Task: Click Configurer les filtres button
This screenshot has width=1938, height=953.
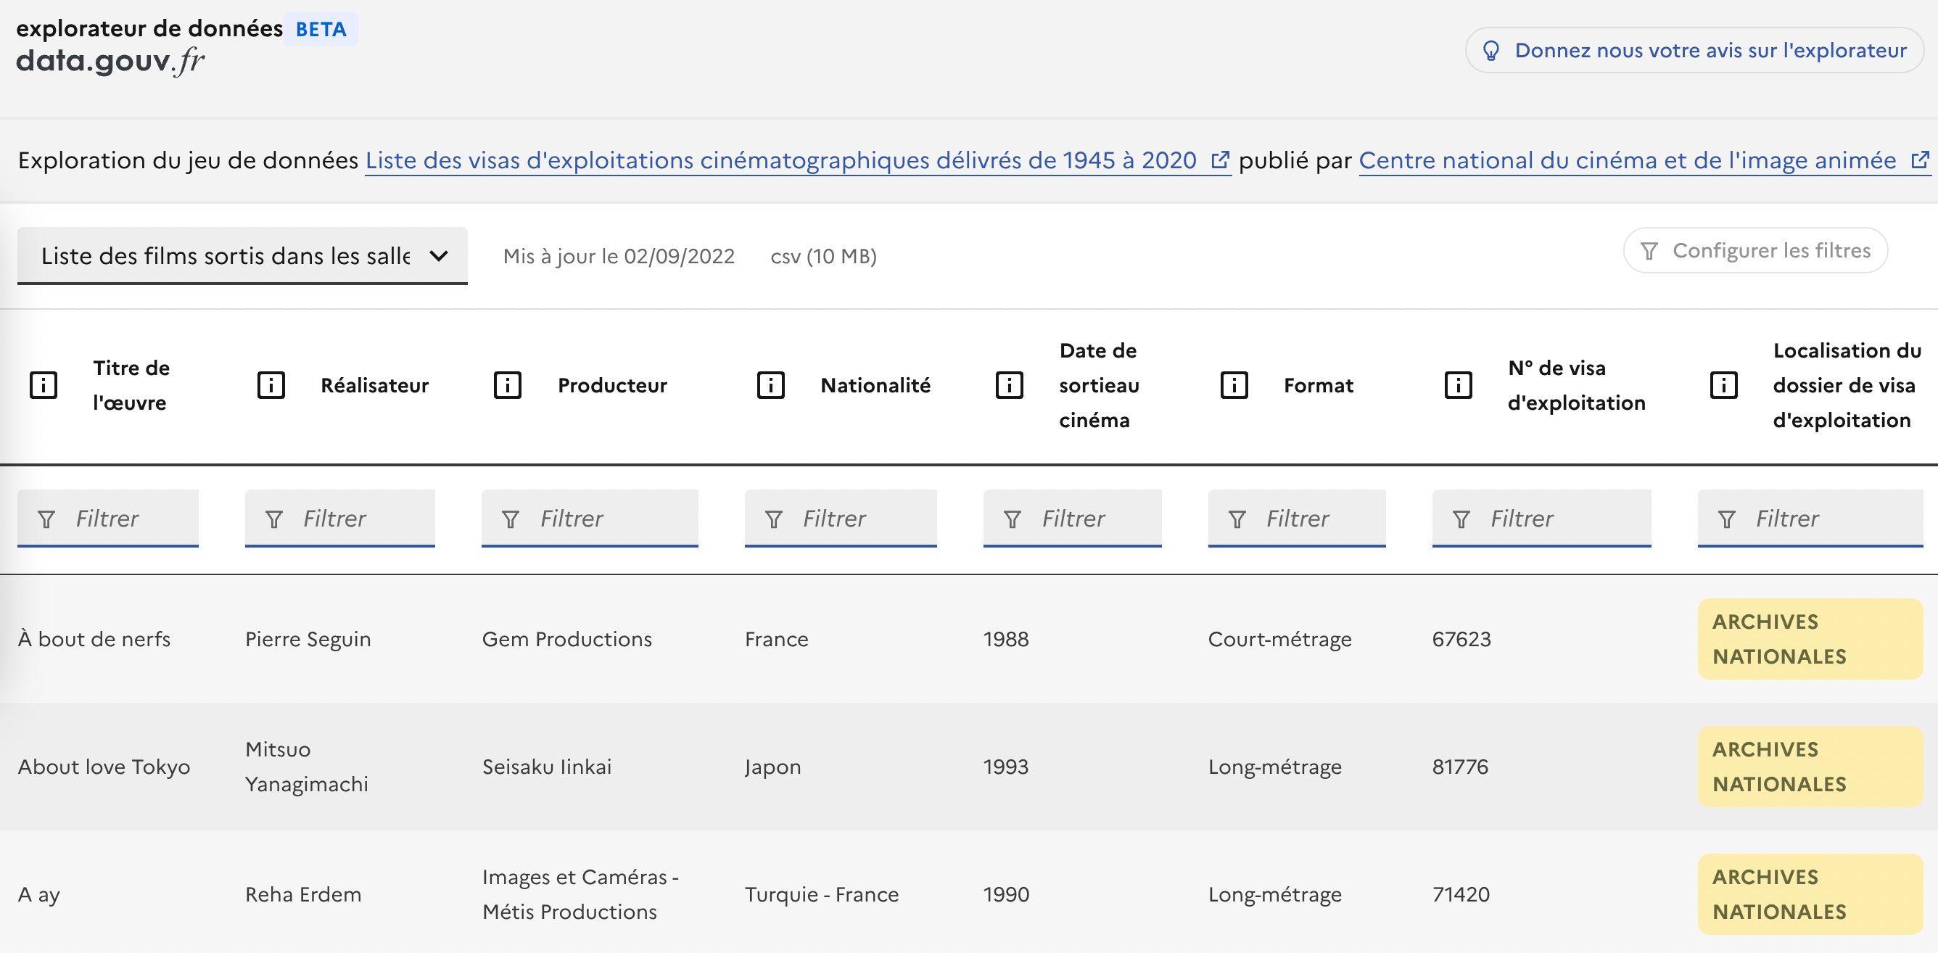Action: [x=1754, y=250]
